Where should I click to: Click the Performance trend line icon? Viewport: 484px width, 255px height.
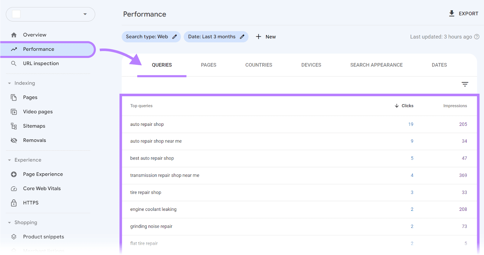tap(14, 49)
